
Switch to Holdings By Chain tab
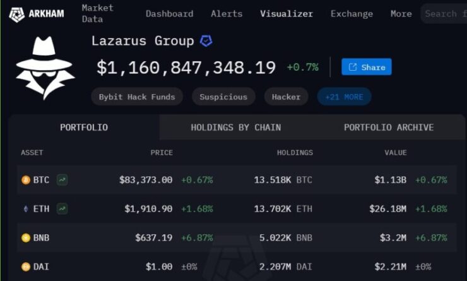click(236, 128)
